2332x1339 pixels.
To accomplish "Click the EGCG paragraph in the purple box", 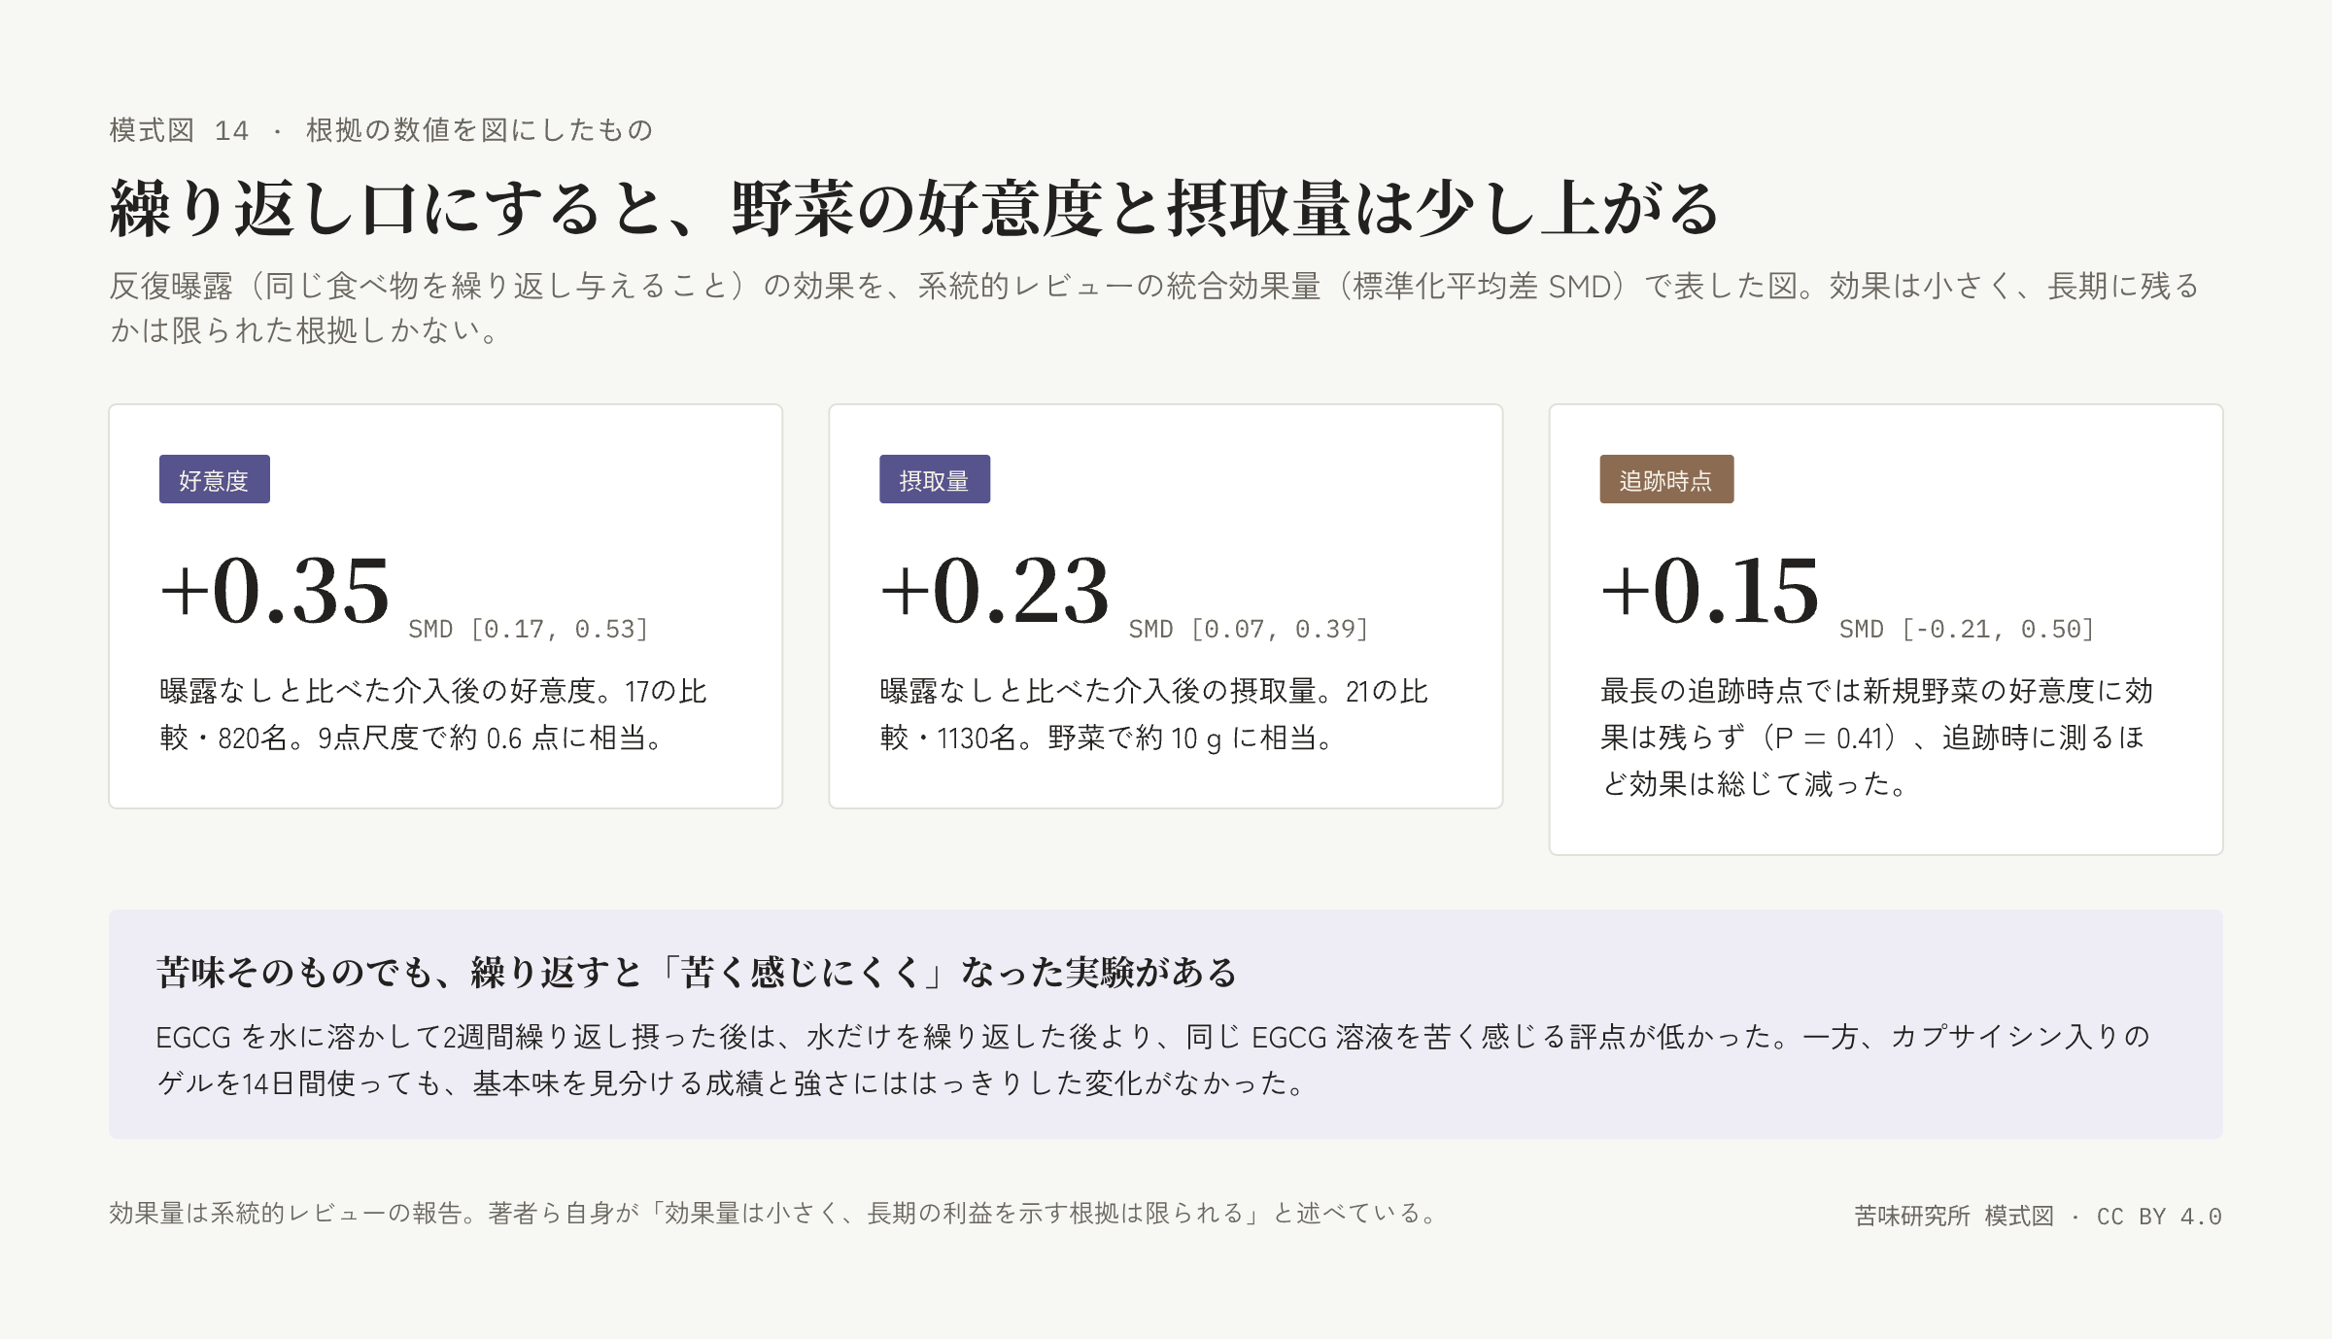I will 1153,1060.
